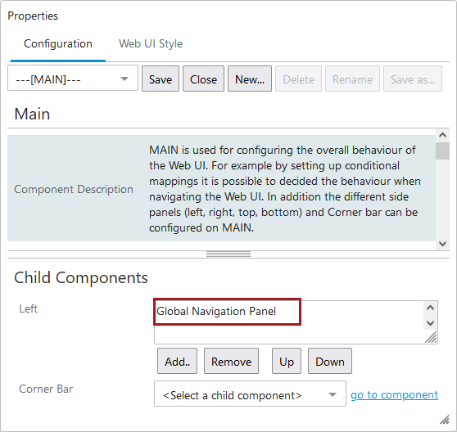The width and height of the screenshot is (457, 432).
Task: Click the Save button
Action: 161,79
